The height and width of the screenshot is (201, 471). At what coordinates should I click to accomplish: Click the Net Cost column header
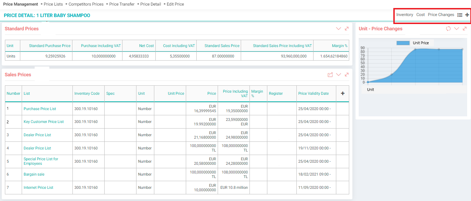click(147, 46)
